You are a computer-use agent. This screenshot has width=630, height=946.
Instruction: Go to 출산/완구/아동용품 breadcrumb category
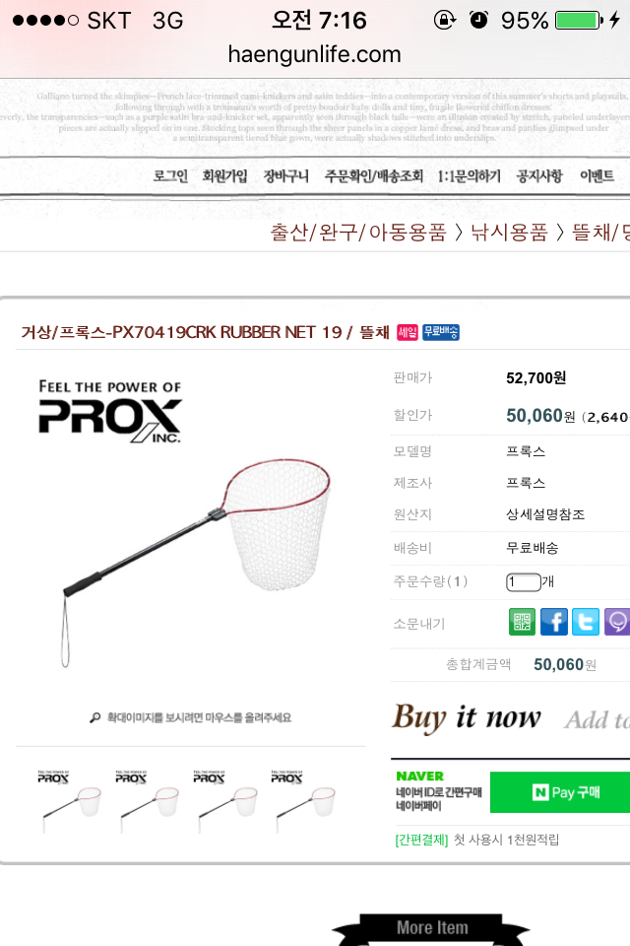click(358, 233)
